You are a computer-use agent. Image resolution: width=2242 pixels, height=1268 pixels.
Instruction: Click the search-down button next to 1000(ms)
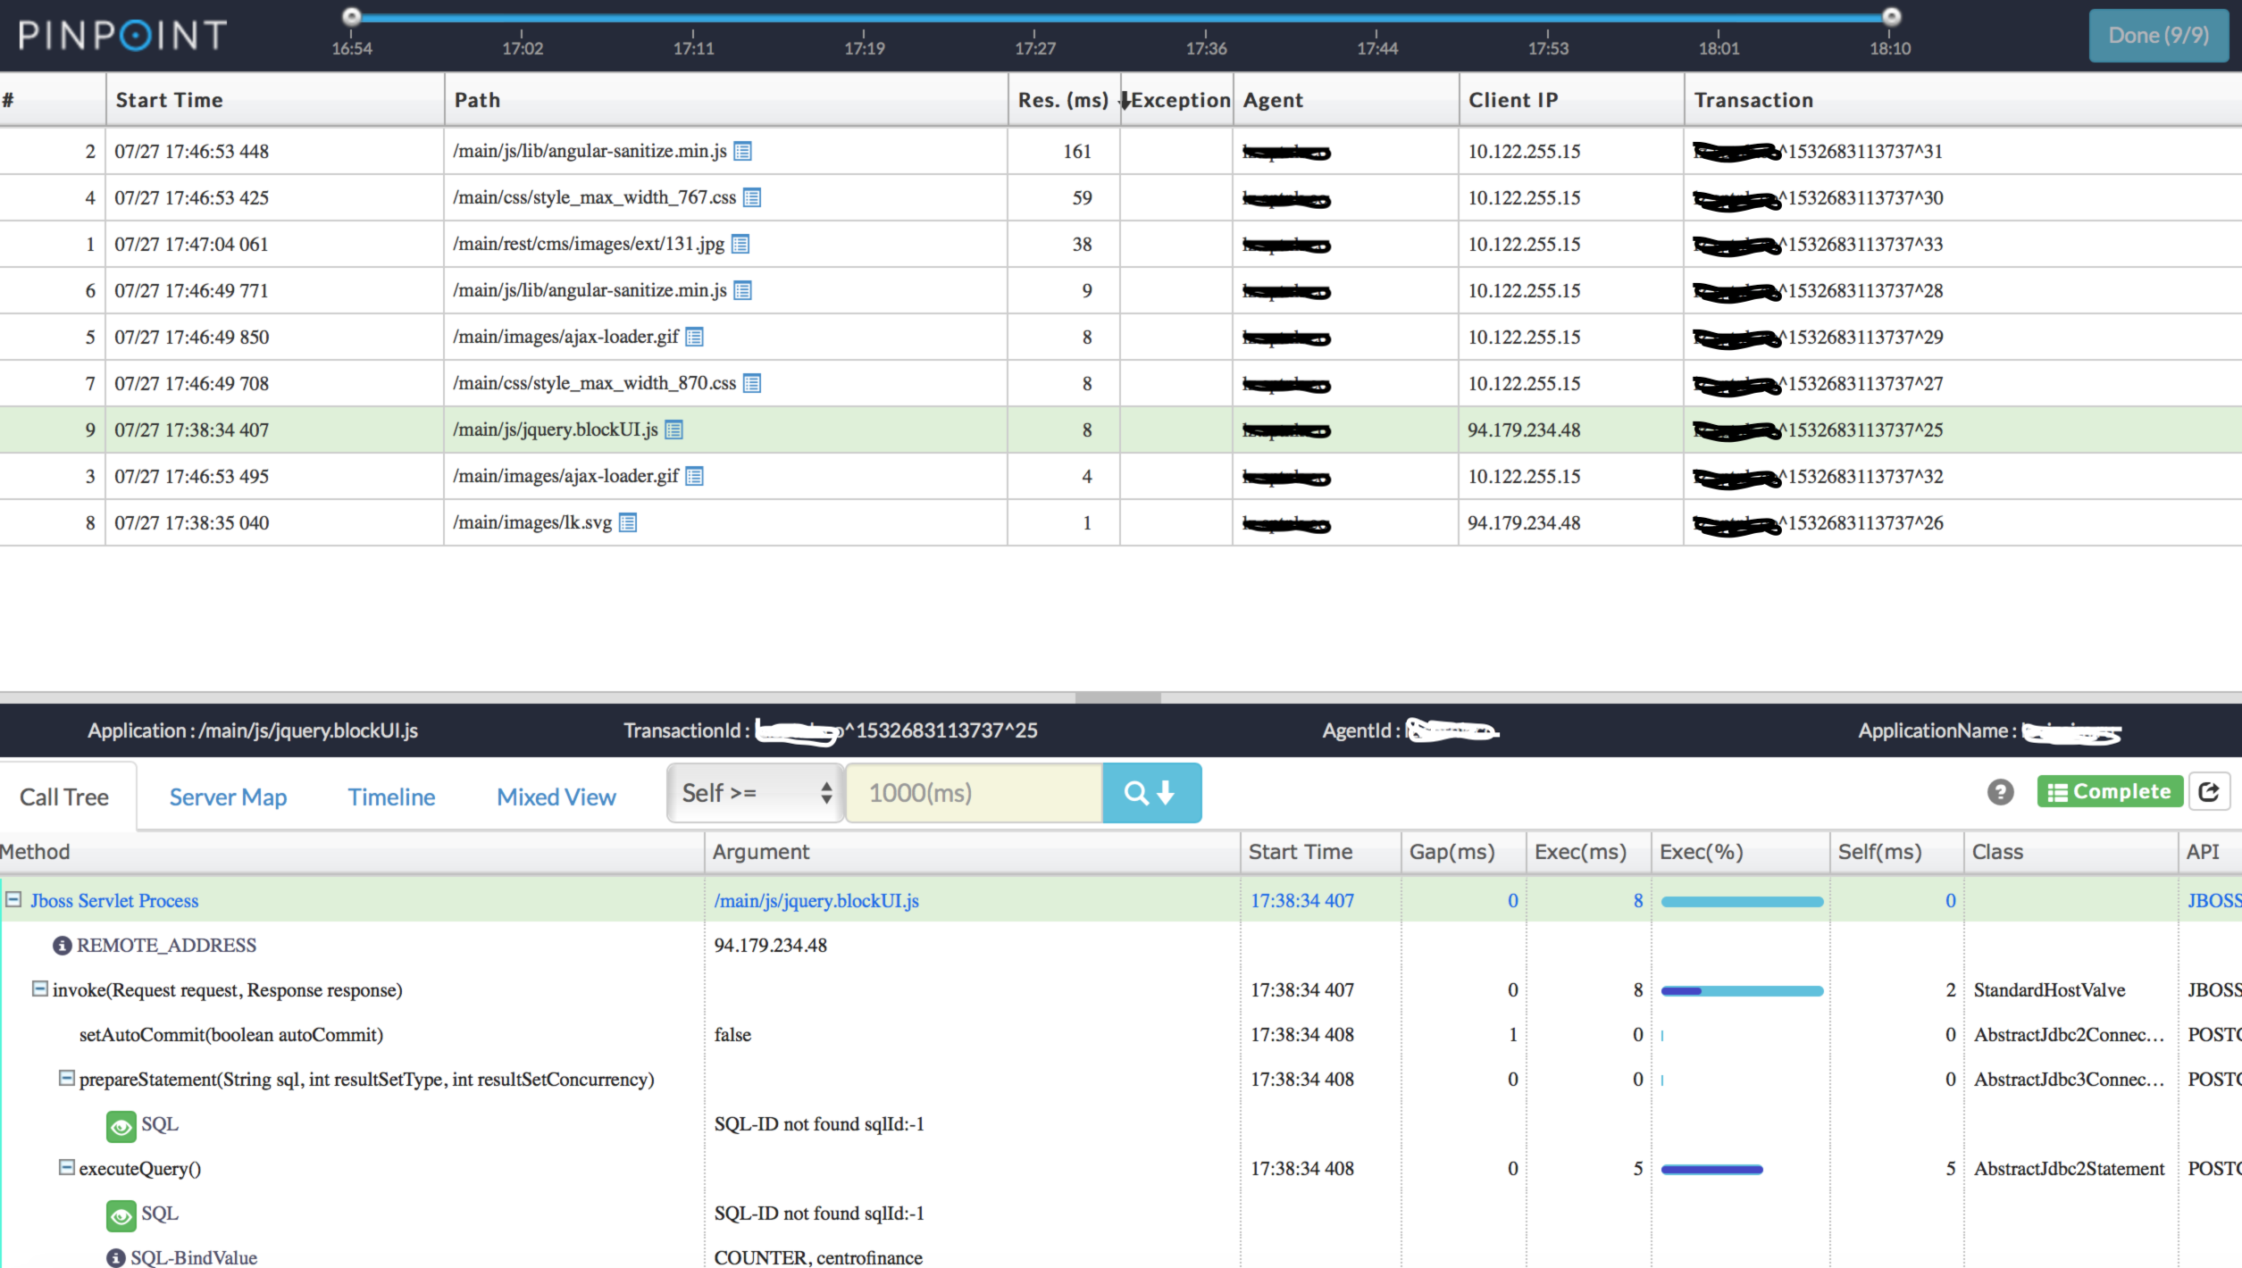[x=1150, y=793]
